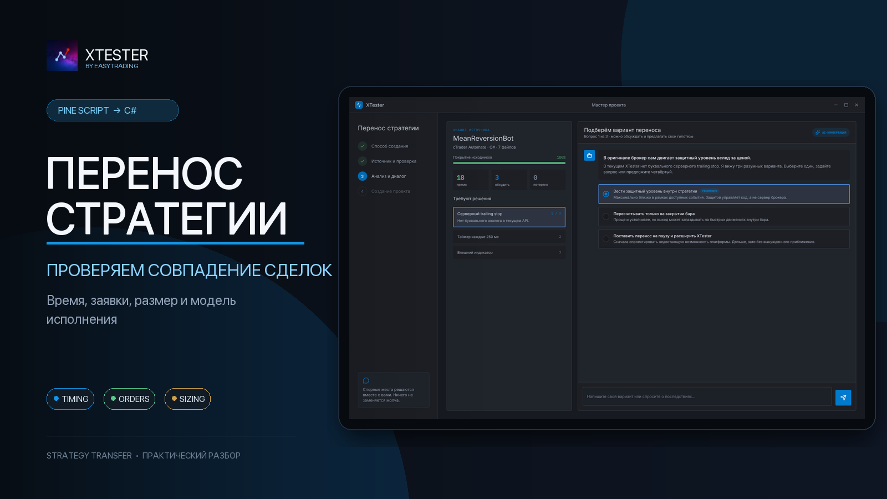Click the '3 обсудить' stat tile
Screen dimensions: 887x499
click(509, 180)
